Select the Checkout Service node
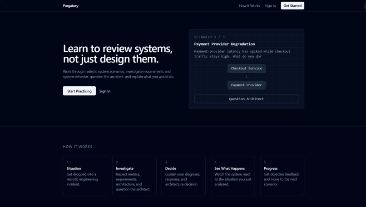The height and width of the screenshot is (207, 366). [247, 69]
